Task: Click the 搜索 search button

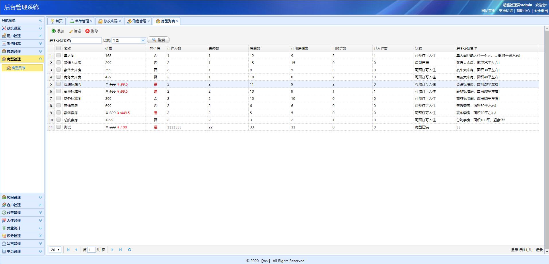Action: [158, 40]
